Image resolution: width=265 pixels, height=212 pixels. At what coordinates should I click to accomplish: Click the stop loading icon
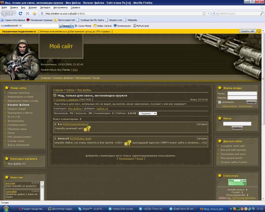tap(28, 13)
